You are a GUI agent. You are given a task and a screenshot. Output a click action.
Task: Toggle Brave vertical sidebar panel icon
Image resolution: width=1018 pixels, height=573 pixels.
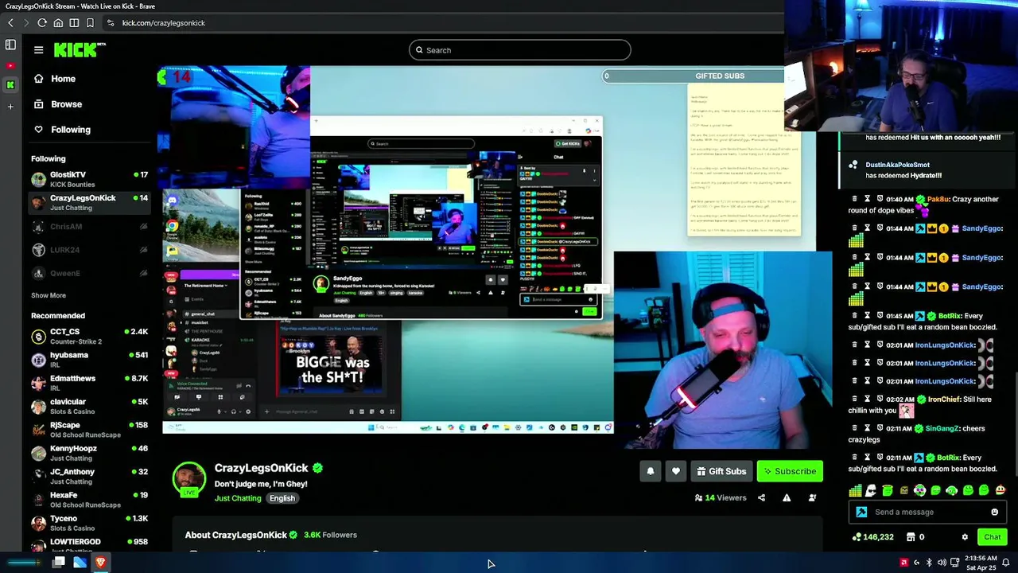(10, 45)
